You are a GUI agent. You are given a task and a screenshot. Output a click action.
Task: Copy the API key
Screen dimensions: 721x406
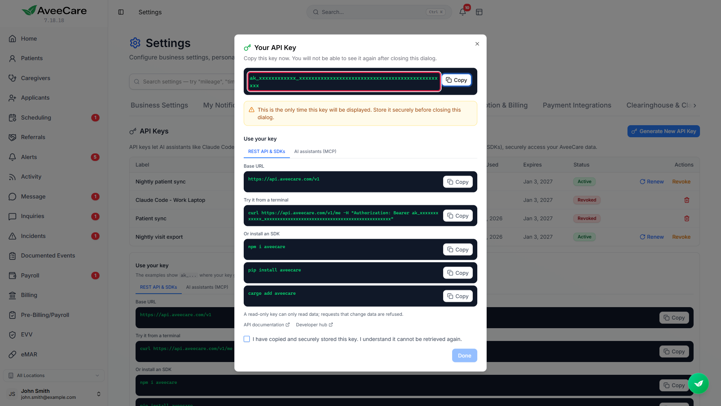pyautogui.click(x=456, y=80)
